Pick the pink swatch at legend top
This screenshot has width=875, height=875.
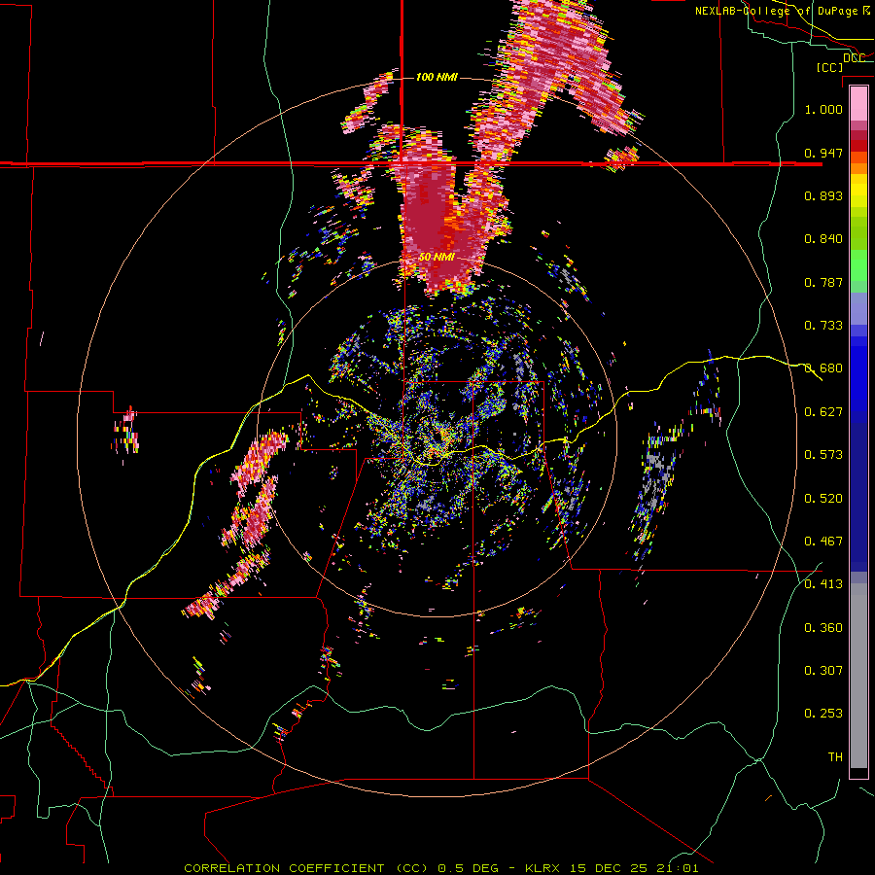point(858,103)
